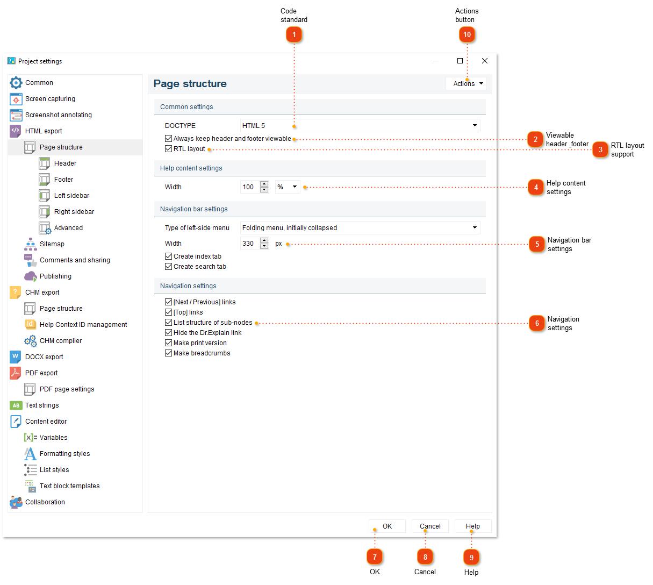Click the Screenshot annotating icon
This screenshot has width=653, height=585.
(16, 115)
